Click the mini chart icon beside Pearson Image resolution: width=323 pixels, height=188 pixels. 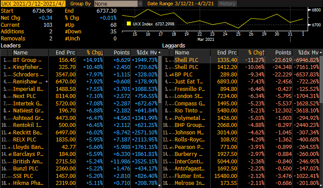pyautogui.click(x=172, y=147)
